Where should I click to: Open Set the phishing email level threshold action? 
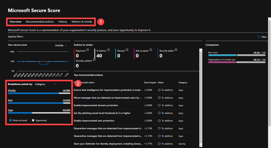[102, 113]
